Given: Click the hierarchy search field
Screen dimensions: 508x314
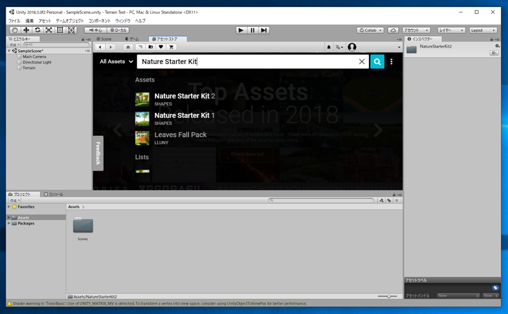Looking at the screenshot, I should tap(56, 44).
